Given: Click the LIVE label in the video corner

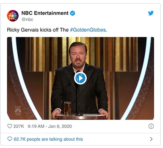Looking at the screenshot, I should (18, 107).
